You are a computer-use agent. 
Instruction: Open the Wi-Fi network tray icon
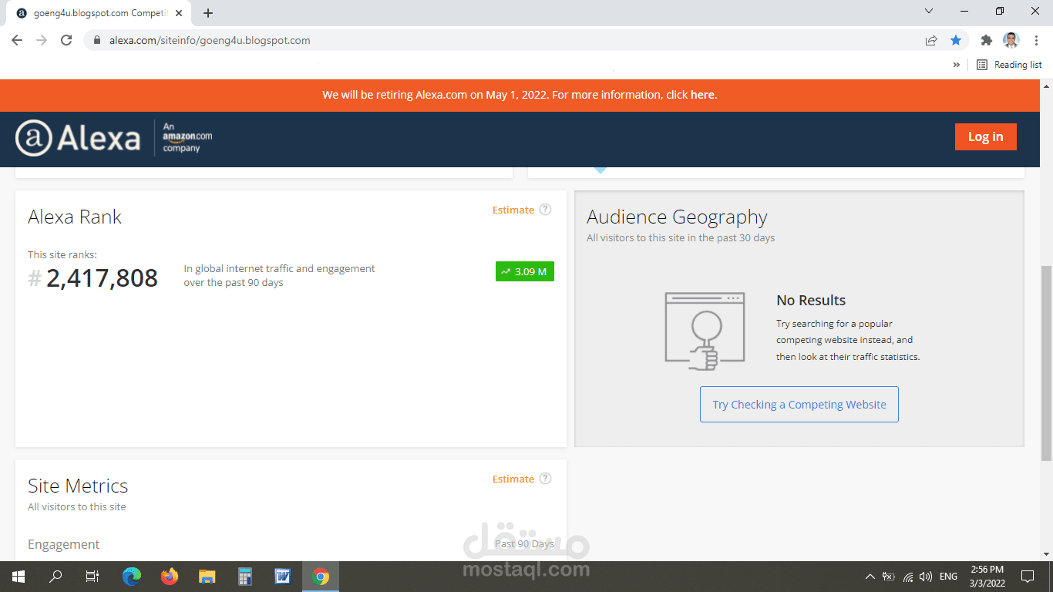pos(908,577)
